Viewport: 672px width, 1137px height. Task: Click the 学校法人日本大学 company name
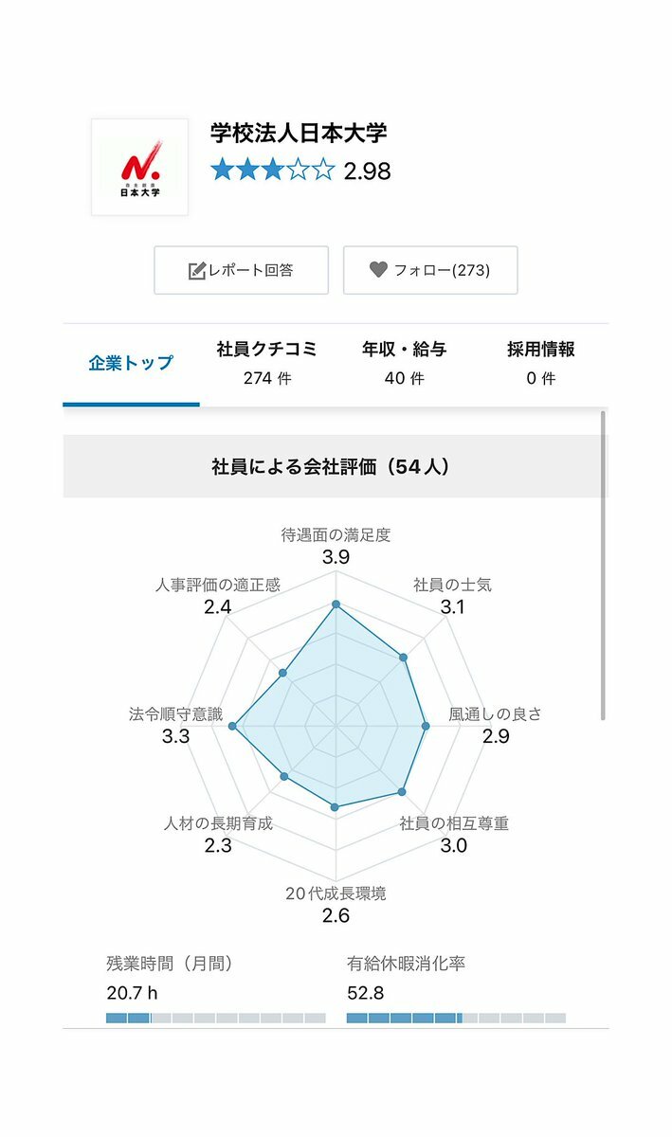click(x=299, y=133)
